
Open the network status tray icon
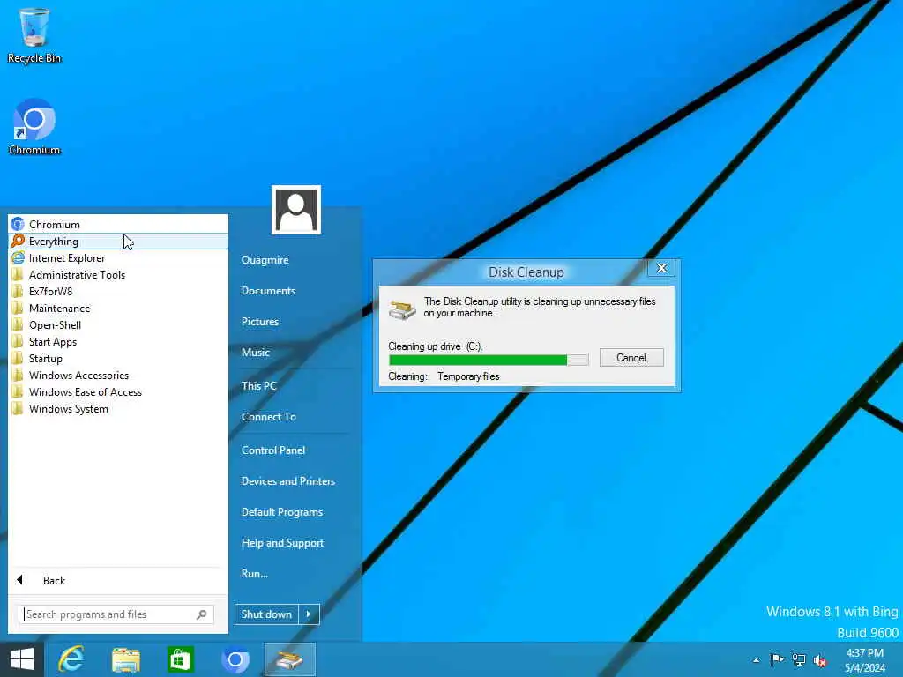pyautogui.click(x=799, y=659)
